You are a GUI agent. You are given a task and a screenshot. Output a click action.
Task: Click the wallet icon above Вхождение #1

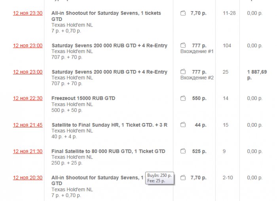coord(183,46)
